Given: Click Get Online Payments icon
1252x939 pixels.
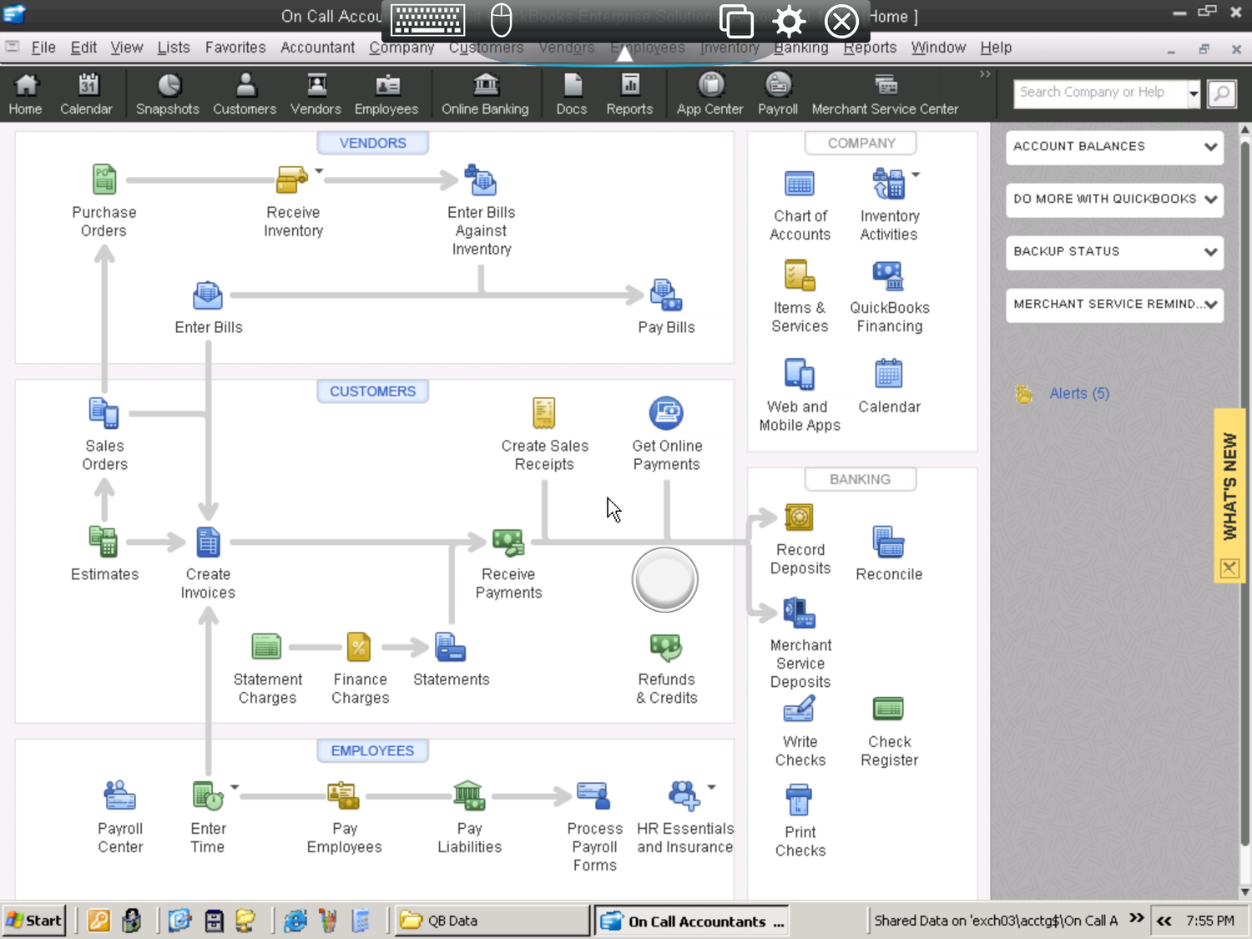Looking at the screenshot, I should point(666,413).
